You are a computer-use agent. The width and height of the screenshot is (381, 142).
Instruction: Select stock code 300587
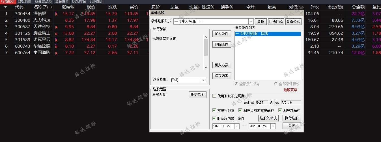click(22, 27)
